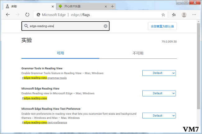Open Grammar Tools in Reading View dropdown
The width and height of the screenshot is (202, 134).
(159, 73)
